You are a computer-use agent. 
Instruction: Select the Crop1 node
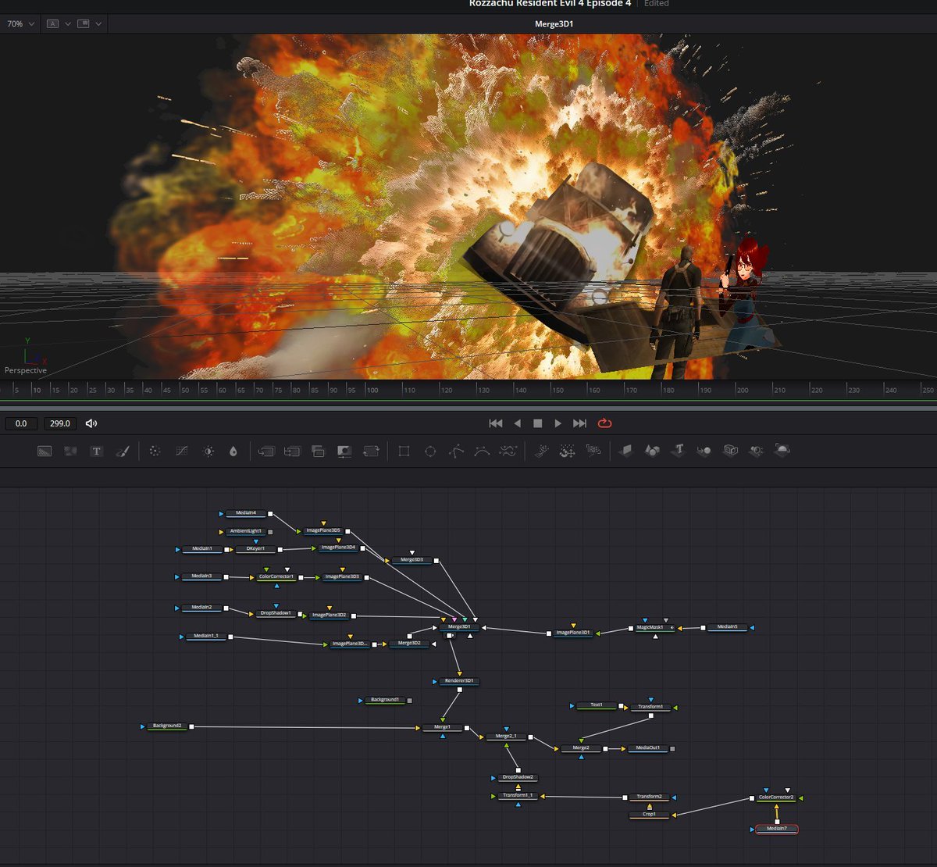coord(650,815)
